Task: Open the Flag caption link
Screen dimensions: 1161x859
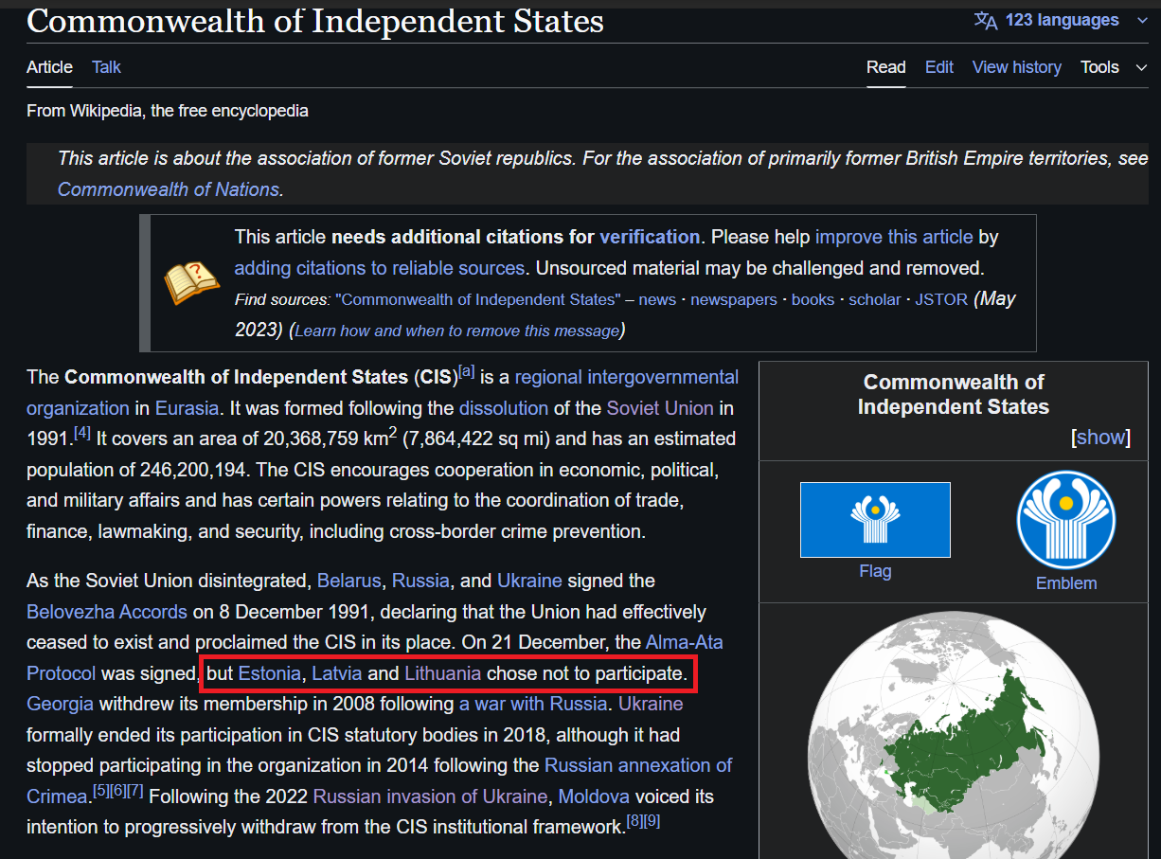Action: 875,571
